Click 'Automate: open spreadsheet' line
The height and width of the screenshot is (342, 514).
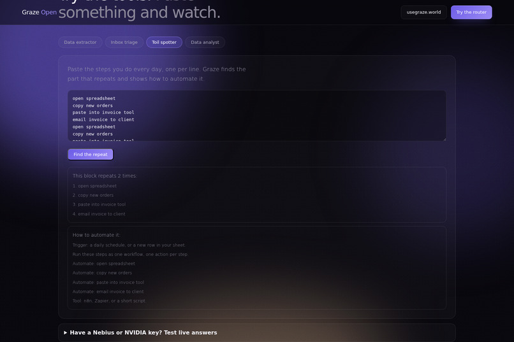104,264
